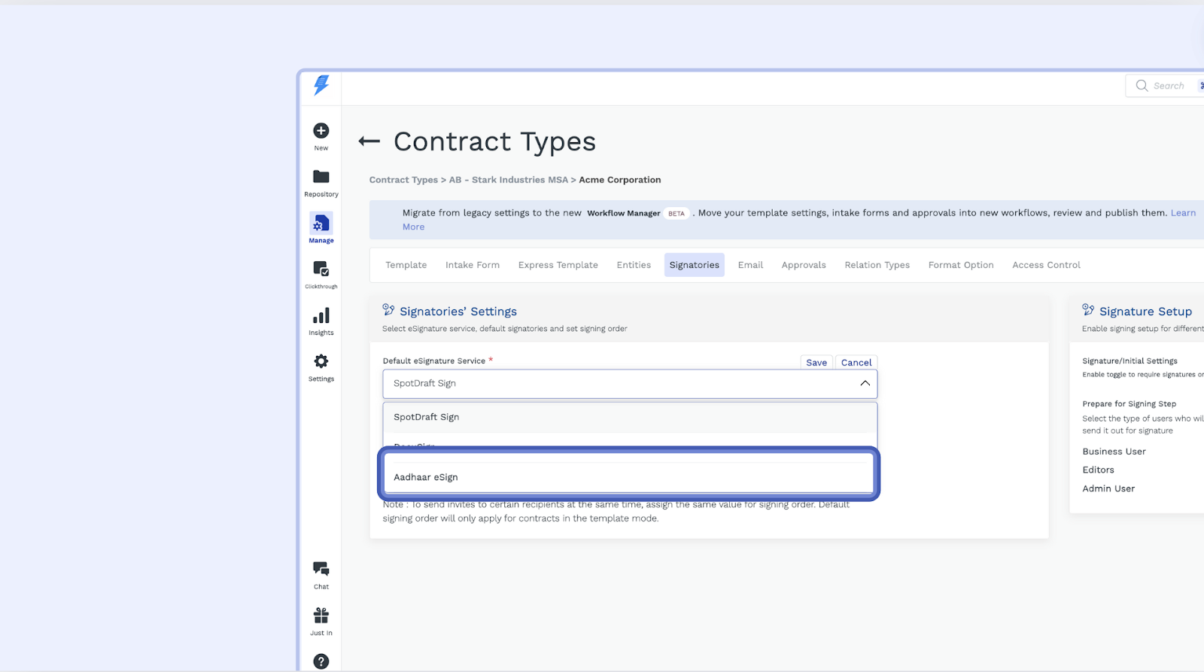Open the Just In gift icon
The width and height of the screenshot is (1204, 672).
321,616
